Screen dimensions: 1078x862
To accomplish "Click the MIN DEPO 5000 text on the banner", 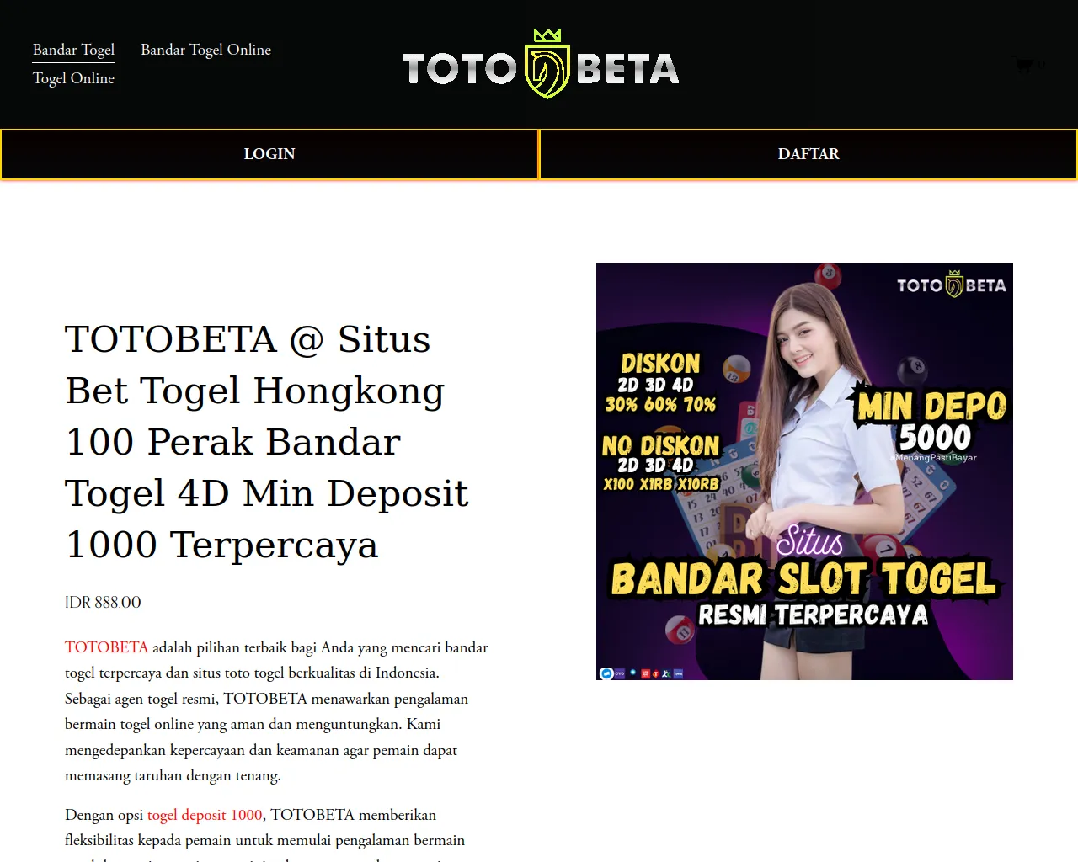I will 931,421.
